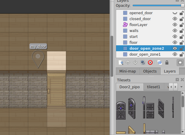Screen dimensions: 185x135
Task: Toggle lock on the walls layer
Action: [x=181, y=31]
